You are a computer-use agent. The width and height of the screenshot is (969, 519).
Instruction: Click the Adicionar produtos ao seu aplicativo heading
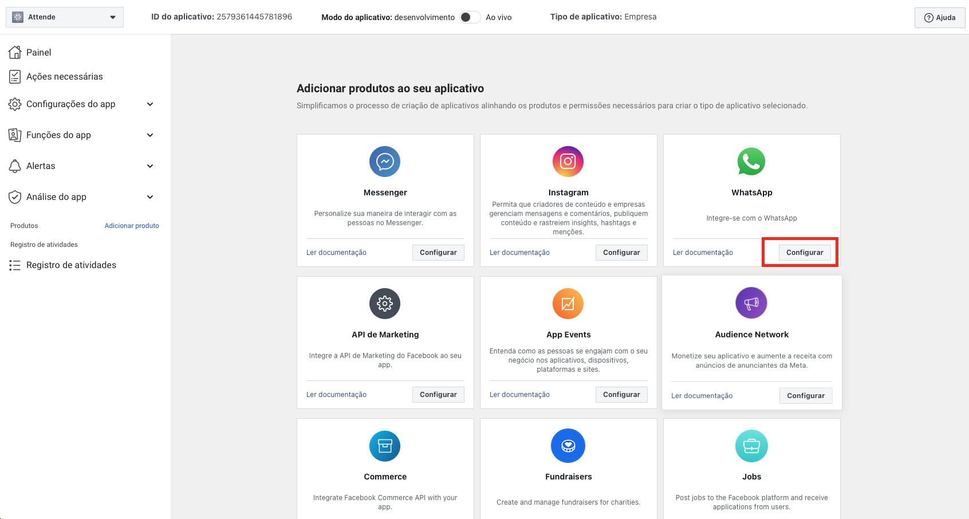click(x=390, y=88)
